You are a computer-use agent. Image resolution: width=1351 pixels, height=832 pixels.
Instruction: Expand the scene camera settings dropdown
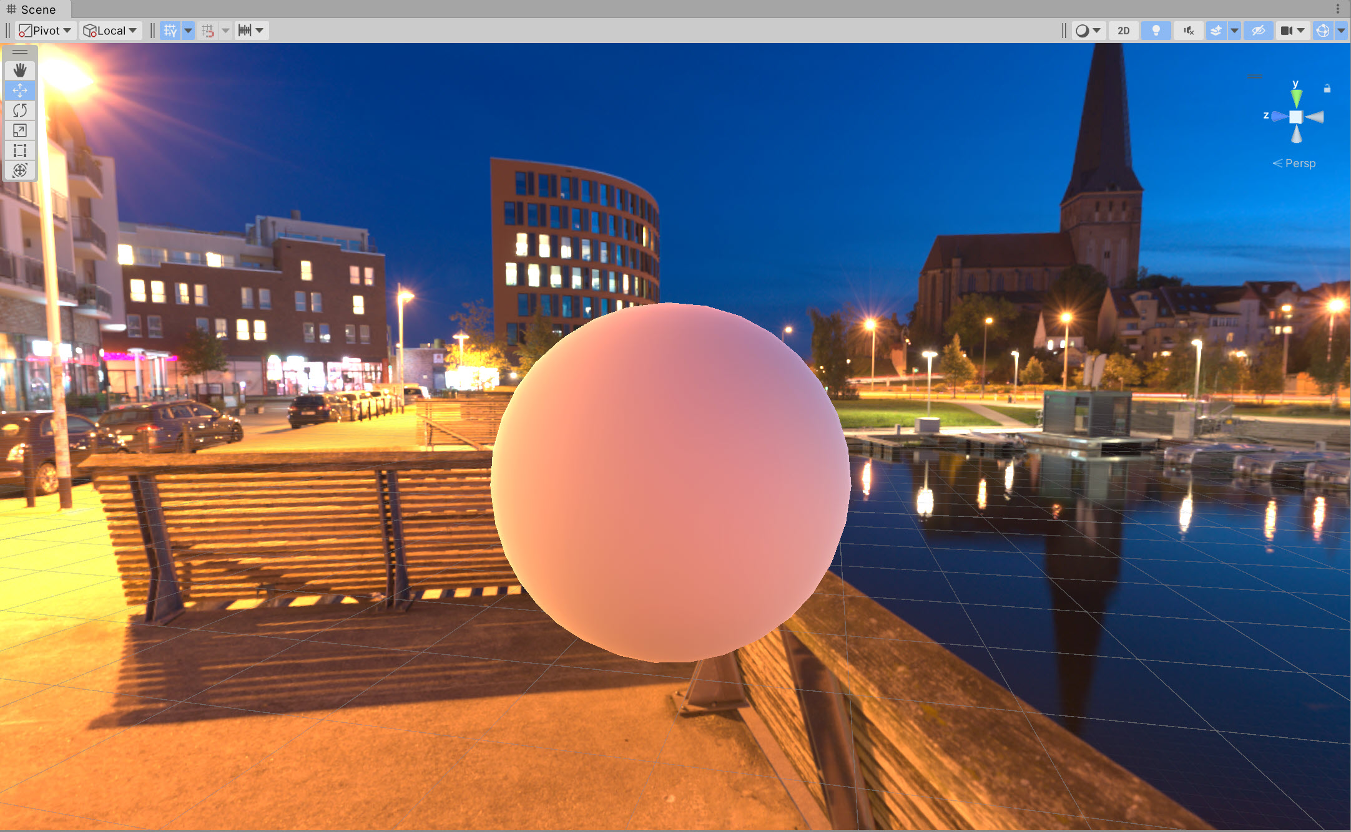tap(1301, 31)
